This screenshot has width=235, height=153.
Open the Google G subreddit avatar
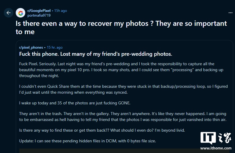click(20, 13)
